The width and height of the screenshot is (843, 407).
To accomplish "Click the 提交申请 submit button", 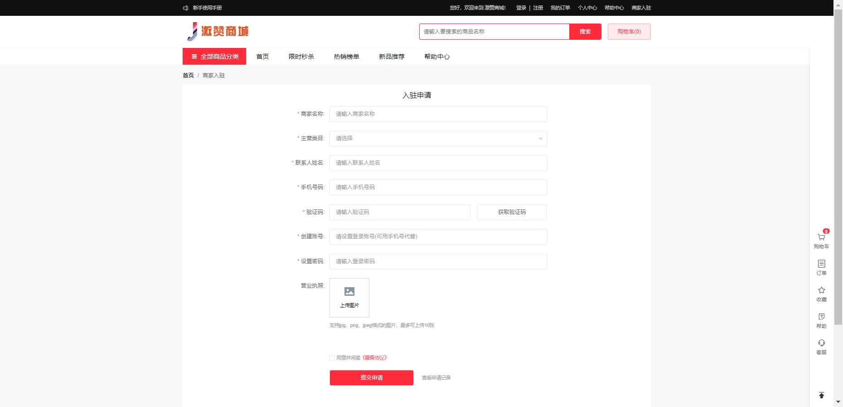I will [371, 378].
